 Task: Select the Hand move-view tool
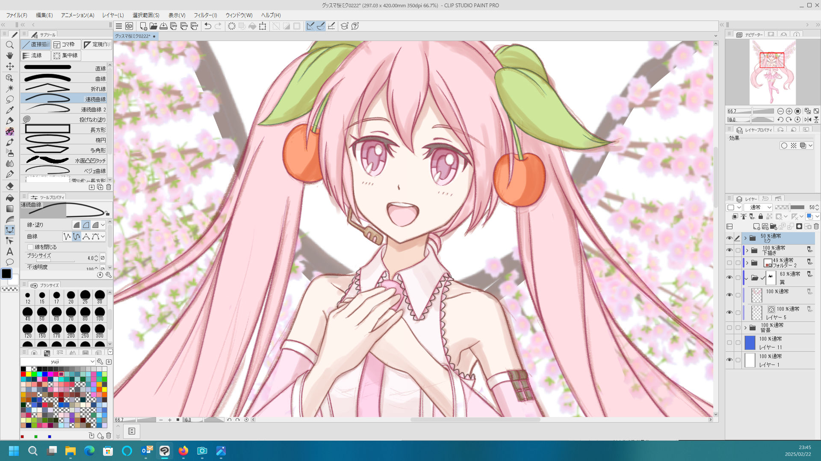click(10, 55)
